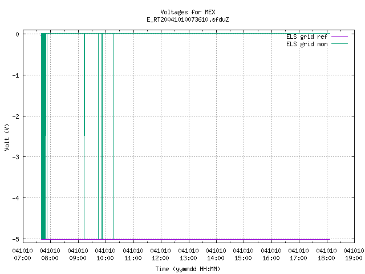Click the x-axis tick label '08:00'

[50, 258]
